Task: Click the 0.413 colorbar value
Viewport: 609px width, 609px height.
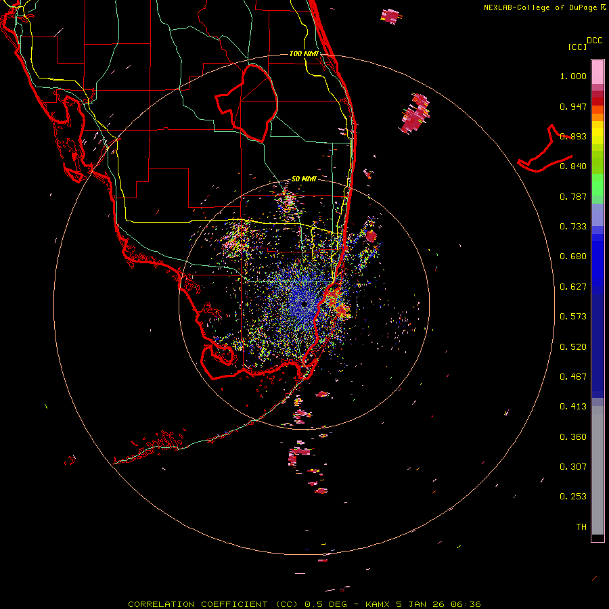Action: coord(573,407)
